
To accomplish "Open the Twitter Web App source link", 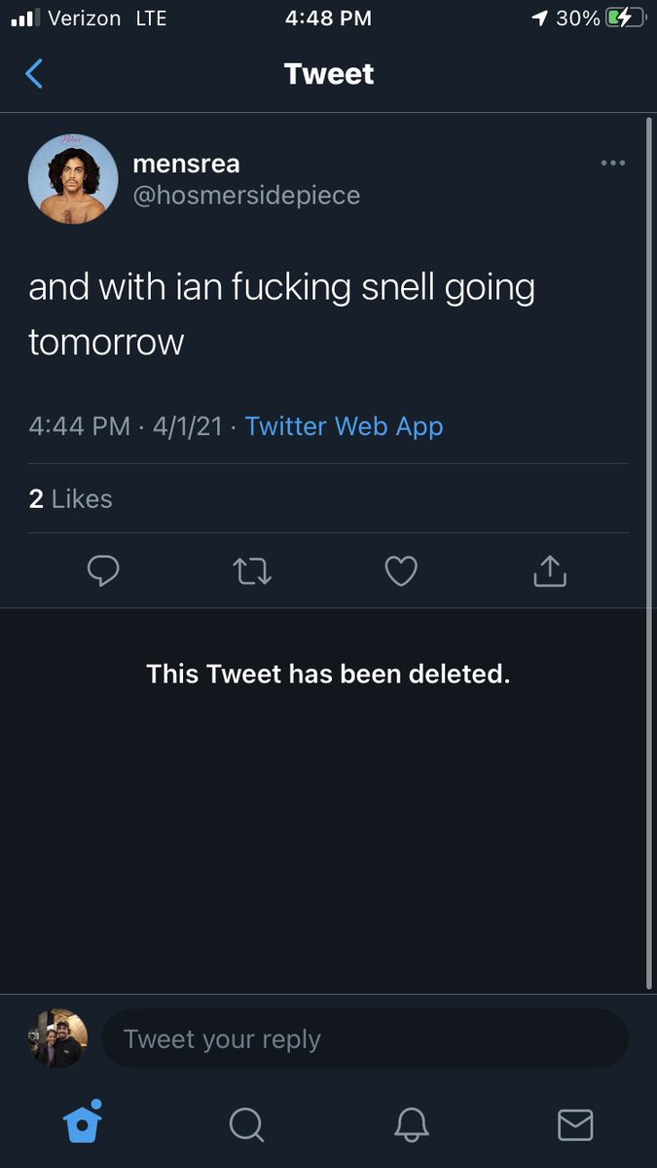I will (x=344, y=426).
